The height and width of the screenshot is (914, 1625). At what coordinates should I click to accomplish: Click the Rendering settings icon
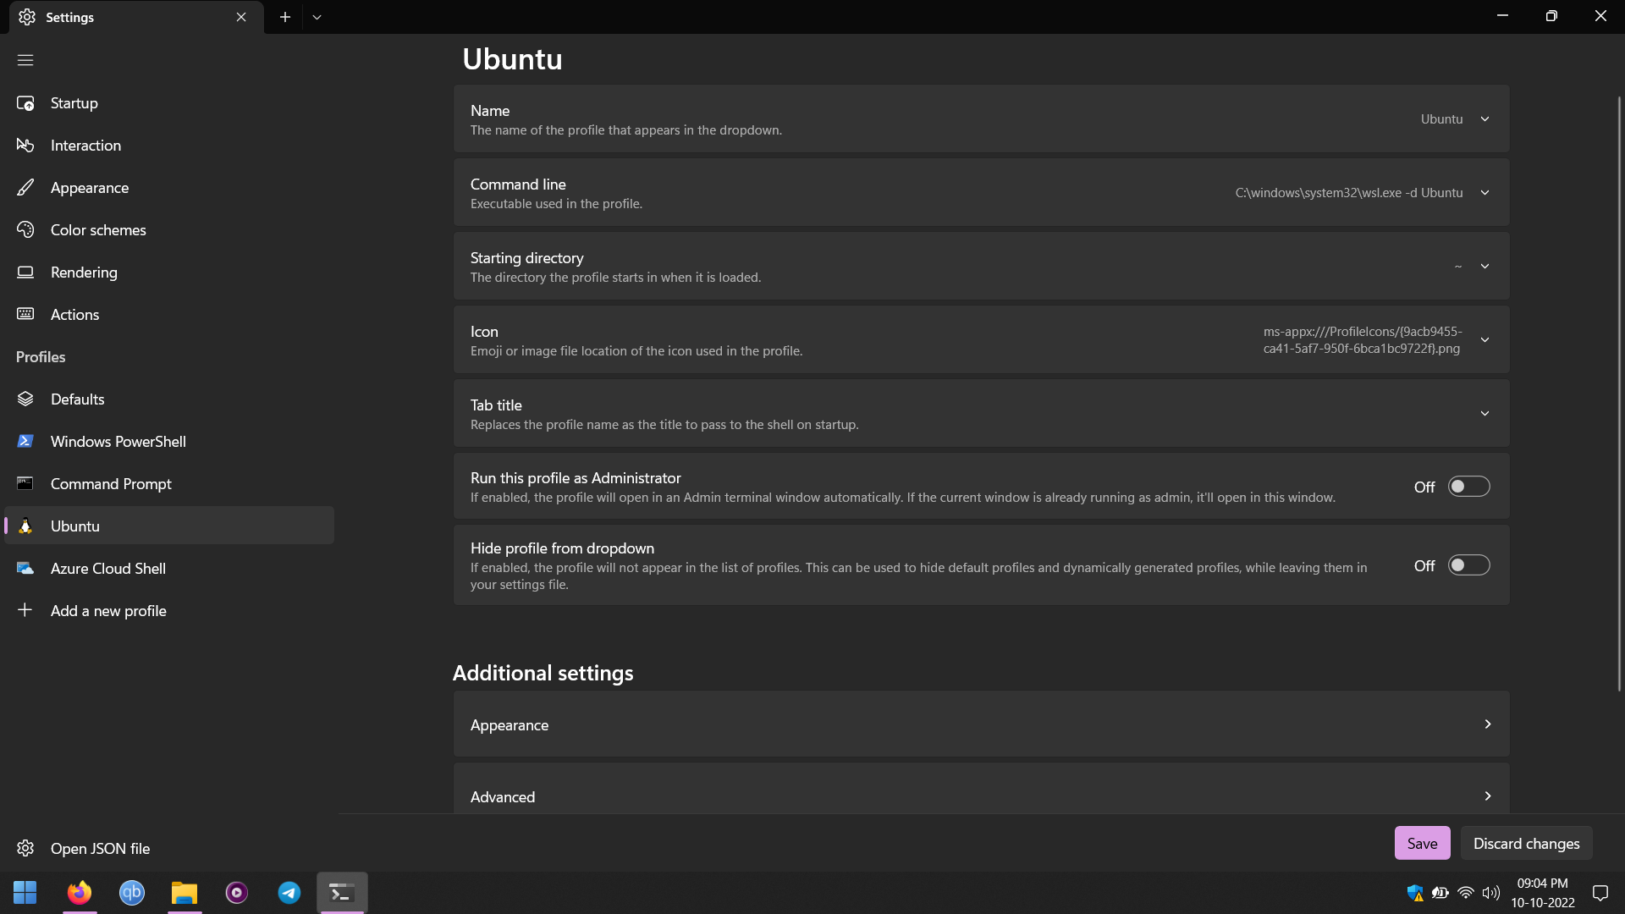click(x=25, y=272)
